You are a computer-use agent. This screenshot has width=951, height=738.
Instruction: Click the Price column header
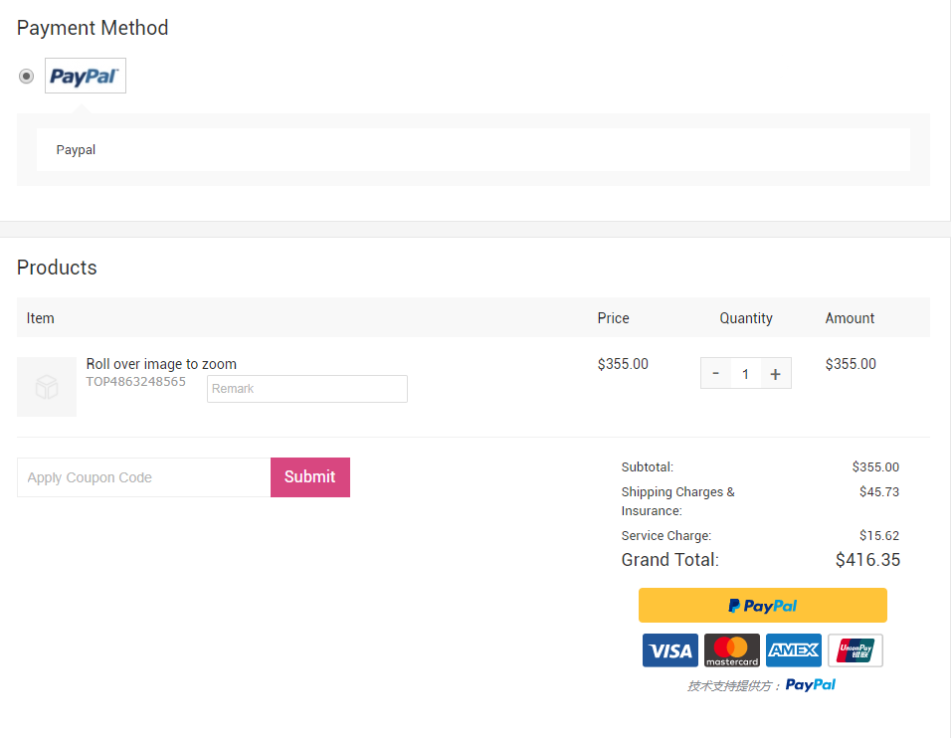click(x=613, y=318)
